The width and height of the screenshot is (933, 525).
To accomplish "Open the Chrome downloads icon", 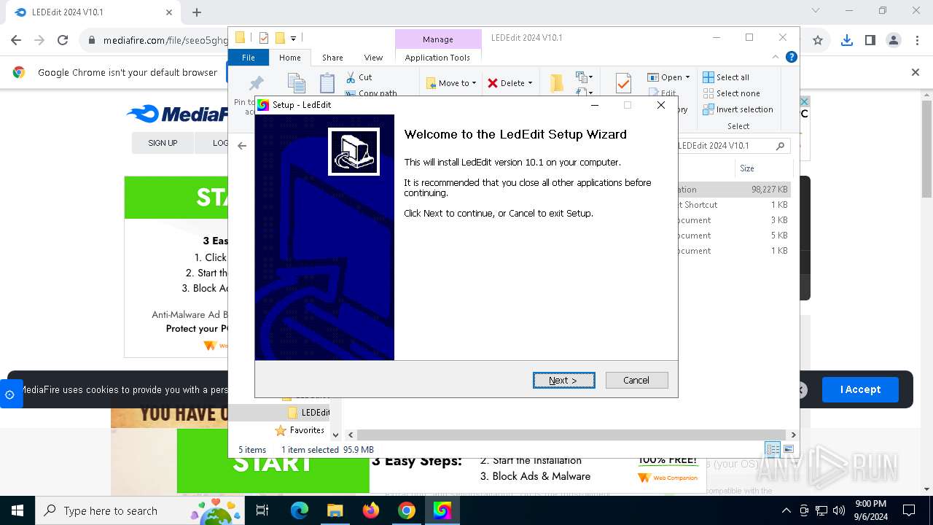I will [x=847, y=41].
